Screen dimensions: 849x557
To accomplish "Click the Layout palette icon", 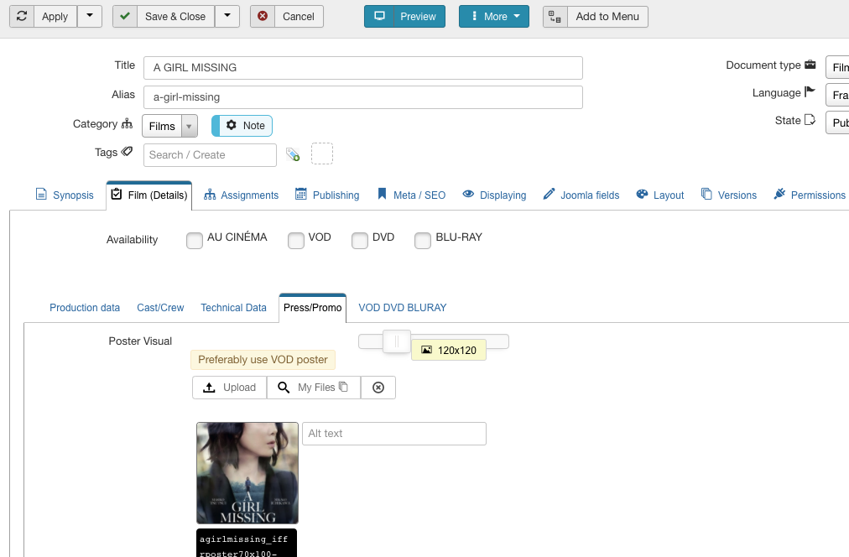I will 642,194.
